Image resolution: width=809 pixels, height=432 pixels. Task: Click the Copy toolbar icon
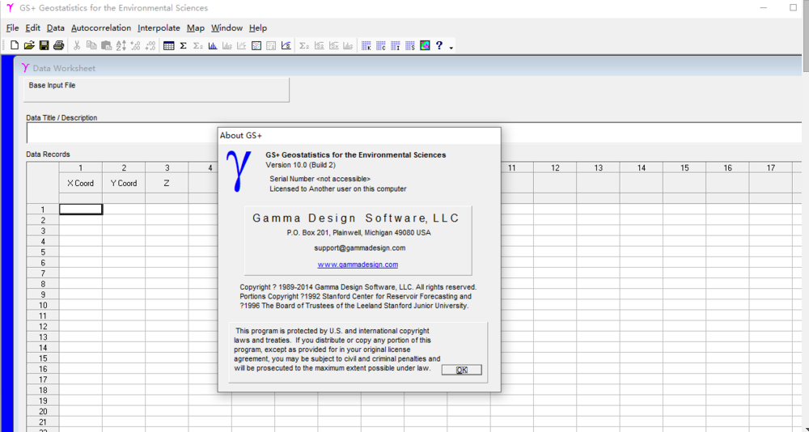(91, 45)
